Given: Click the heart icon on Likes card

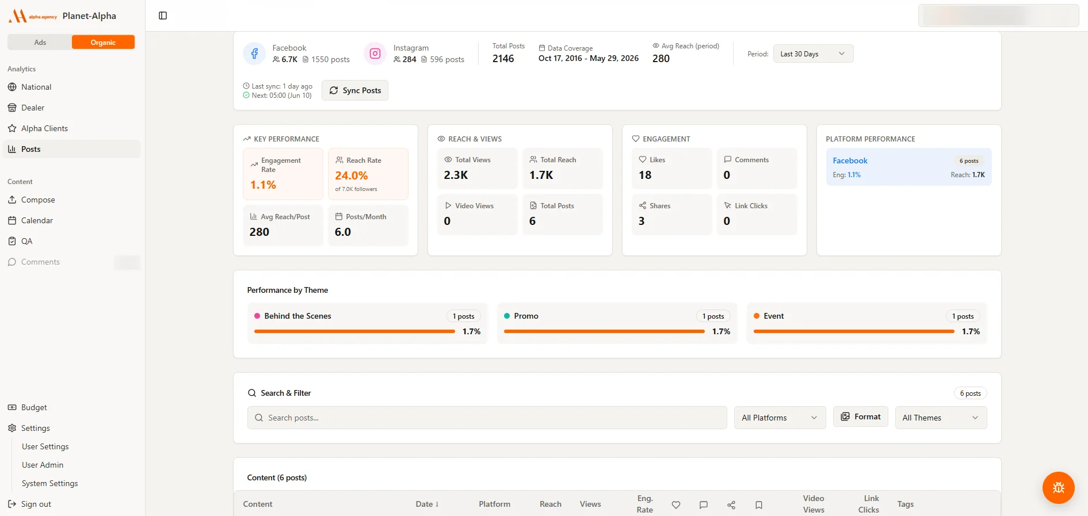Looking at the screenshot, I should (x=642, y=159).
